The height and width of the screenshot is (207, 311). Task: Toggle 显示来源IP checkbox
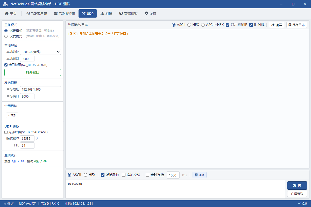228,25
